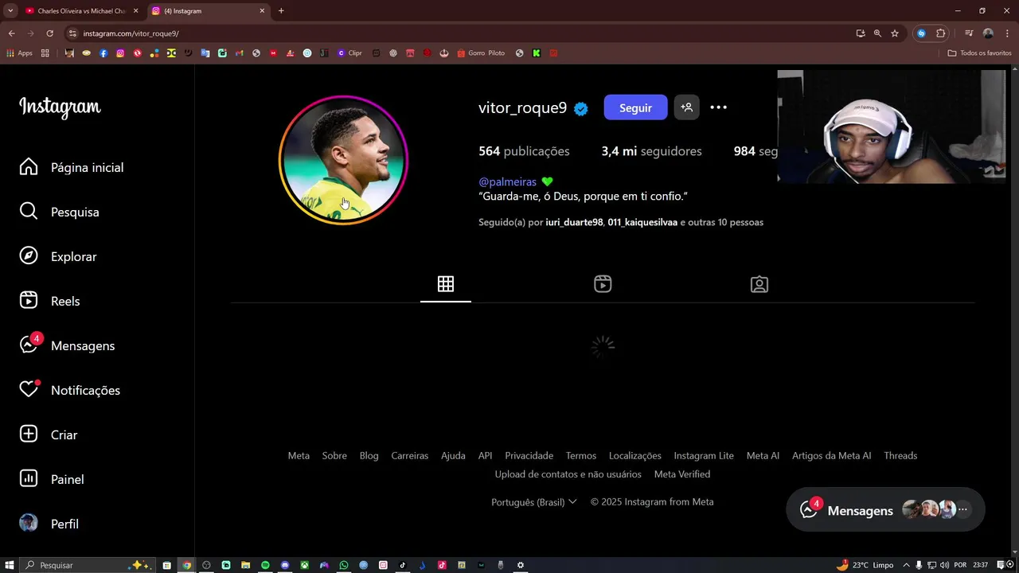
Task: Close the Instagram browser tab
Action: click(x=262, y=10)
